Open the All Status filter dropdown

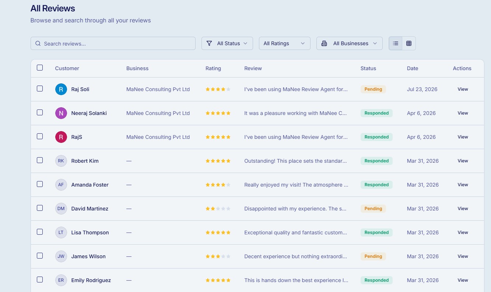tap(227, 43)
